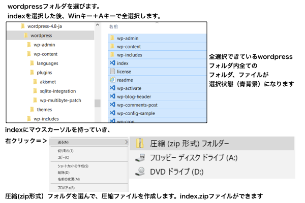This screenshot has width=305, height=203.
Task: Click the tree pane scrollbar thumb
Action: 98,103
